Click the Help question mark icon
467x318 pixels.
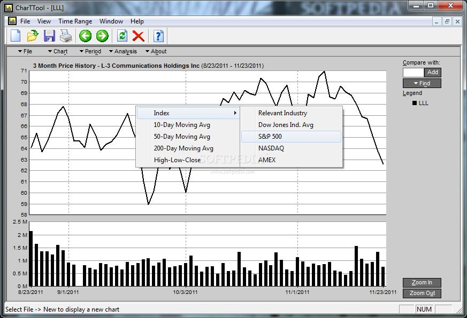tap(158, 36)
